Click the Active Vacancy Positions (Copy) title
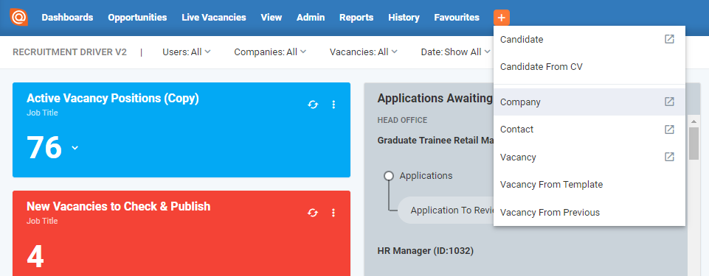Viewport: 709px width, 276px height. (x=113, y=99)
